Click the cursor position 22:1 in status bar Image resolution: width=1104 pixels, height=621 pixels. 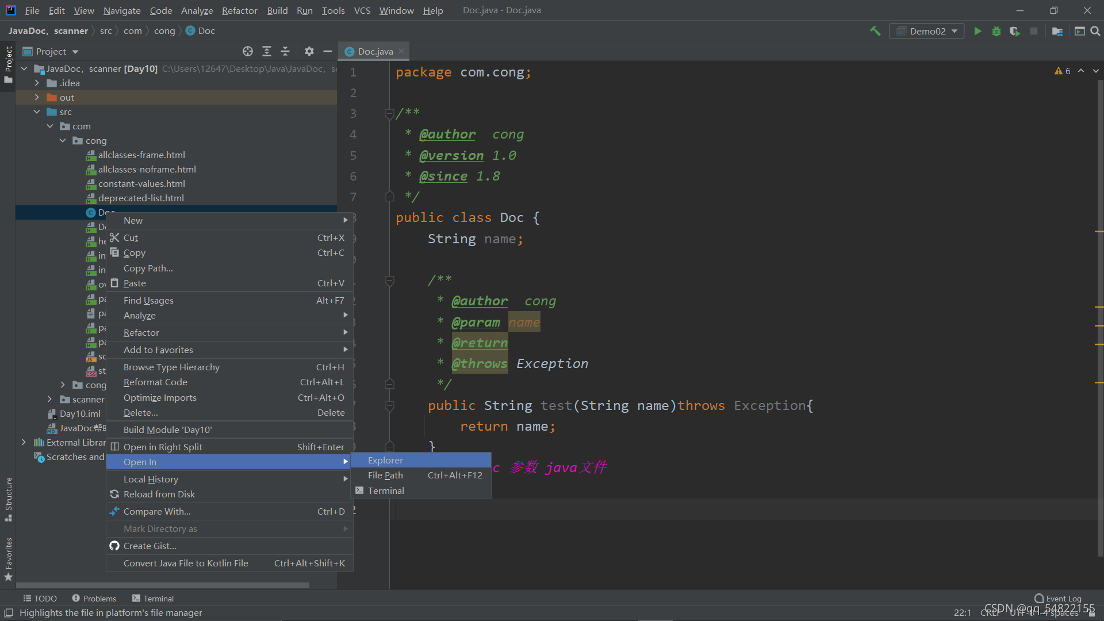point(962,613)
